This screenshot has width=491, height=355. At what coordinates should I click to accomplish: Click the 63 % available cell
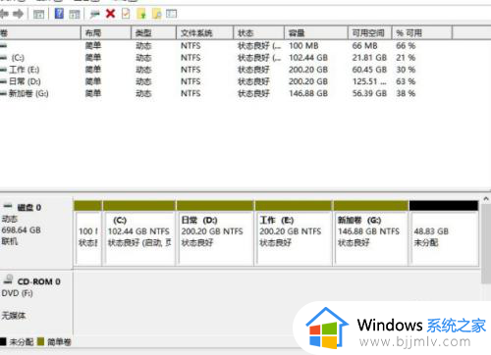coord(406,81)
